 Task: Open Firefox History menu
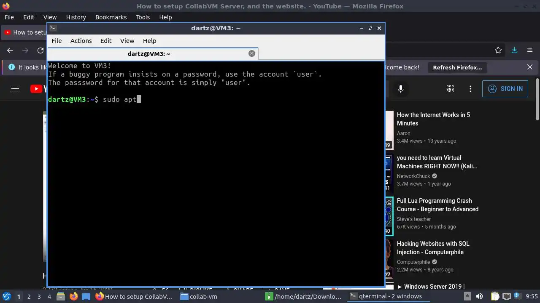[76, 17]
